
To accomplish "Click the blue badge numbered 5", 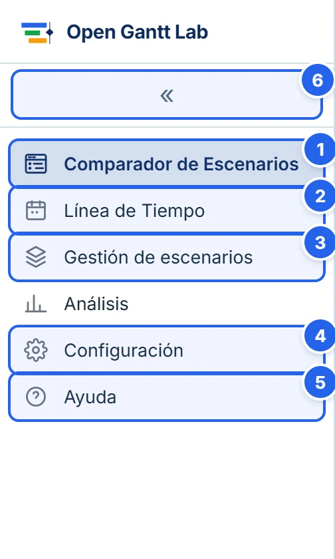I will 320,383.
